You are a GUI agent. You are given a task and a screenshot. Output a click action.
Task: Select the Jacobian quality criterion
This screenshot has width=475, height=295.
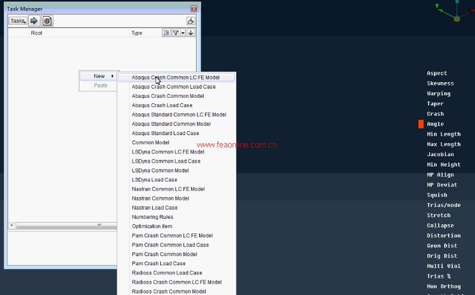click(x=440, y=155)
